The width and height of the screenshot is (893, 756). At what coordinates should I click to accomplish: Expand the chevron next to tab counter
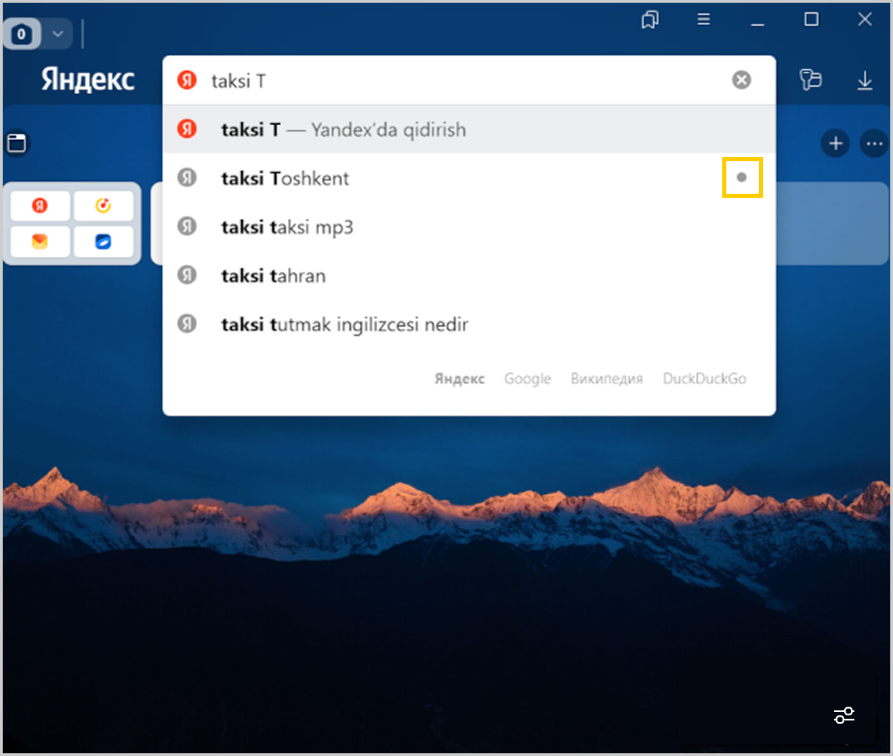pyautogui.click(x=58, y=34)
